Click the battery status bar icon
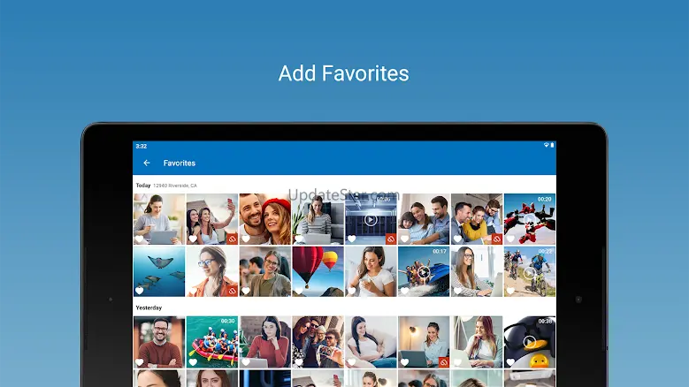The width and height of the screenshot is (689, 387). [552, 145]
